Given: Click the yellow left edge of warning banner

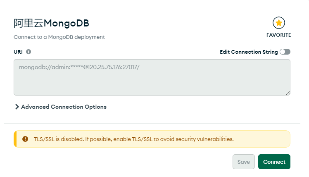Looking at the screenshot, I should click(x=15, y=139).
